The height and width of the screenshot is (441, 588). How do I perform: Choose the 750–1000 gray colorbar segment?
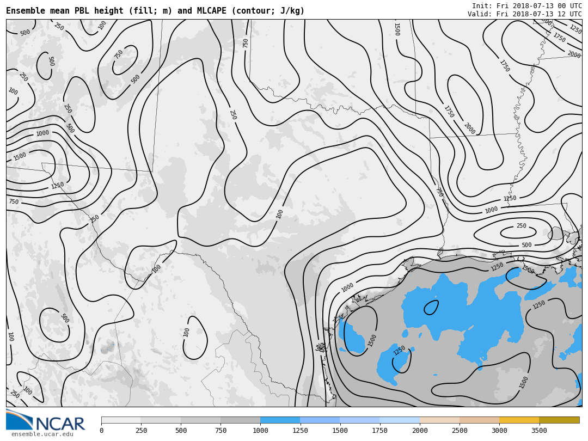click(240, 420)
